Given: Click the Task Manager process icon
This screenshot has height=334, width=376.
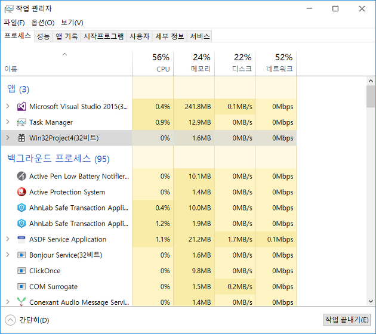Looking at the screenshot, I should point(21,122).
